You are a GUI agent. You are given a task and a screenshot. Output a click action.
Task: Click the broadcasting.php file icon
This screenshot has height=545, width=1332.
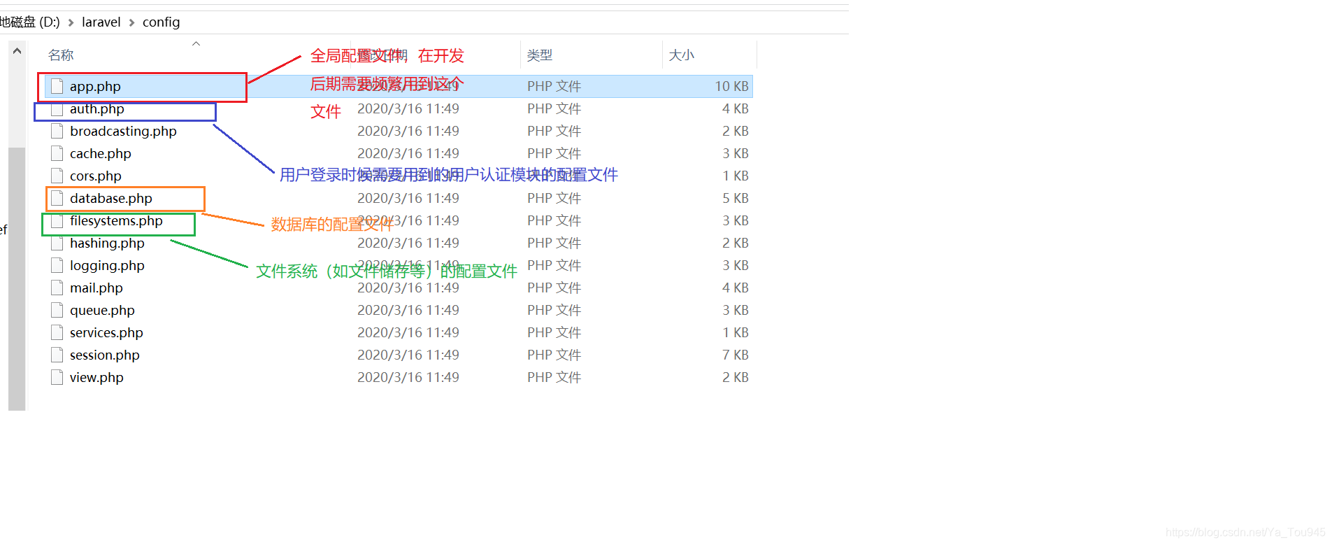click(57, 131)
